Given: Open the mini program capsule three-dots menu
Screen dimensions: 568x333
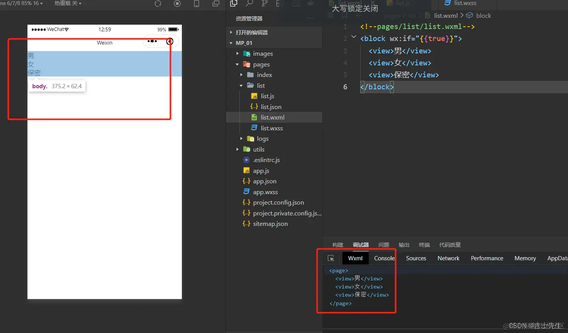Looking at the screenshot, I should (152, 41).
